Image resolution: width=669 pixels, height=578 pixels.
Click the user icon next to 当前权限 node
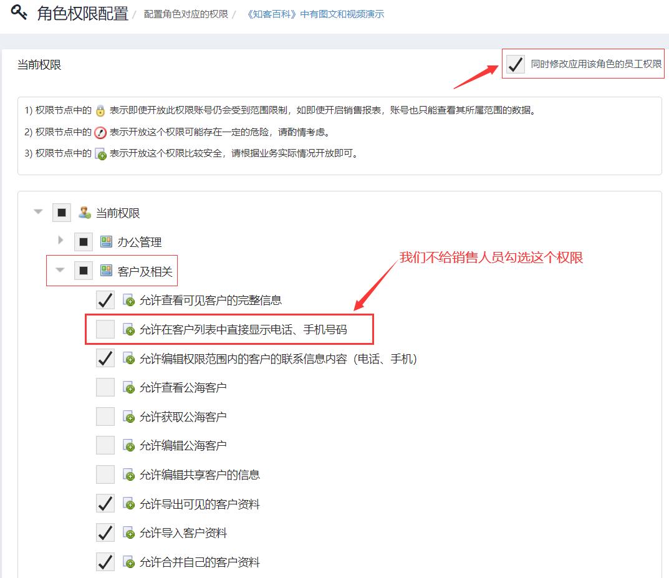click(x=84, y=213)
